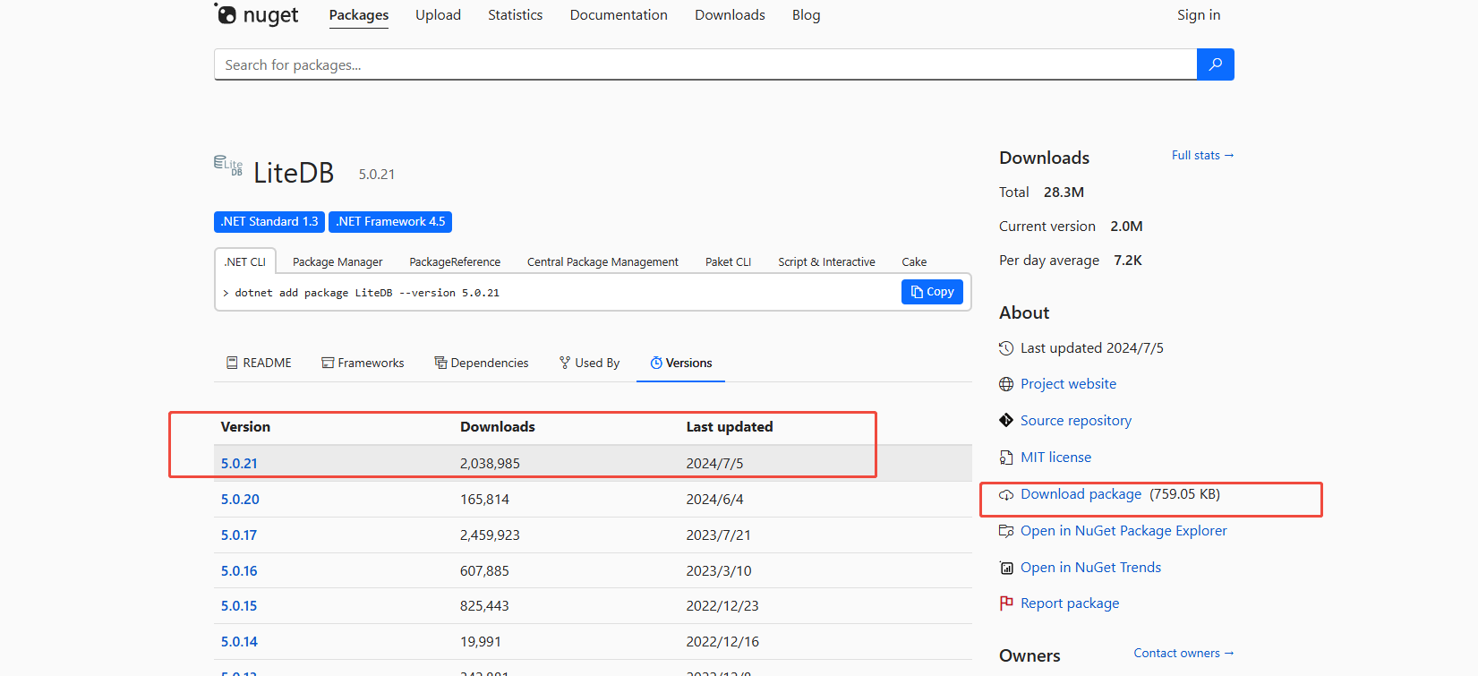The image size is (1478, 676).
Task: Switch to Package Manager tab
Action: click(337, 261)
